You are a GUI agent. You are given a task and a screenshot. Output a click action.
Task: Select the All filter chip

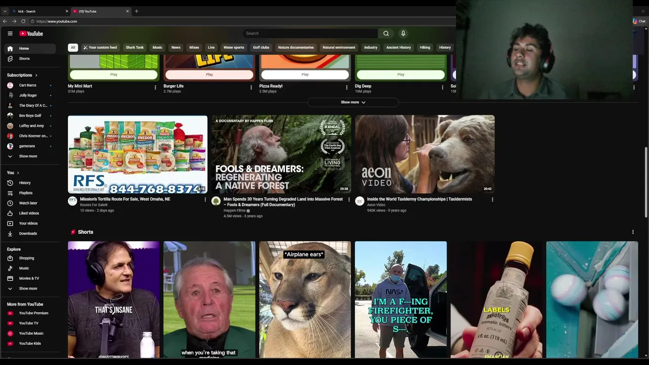click(73, 48)
